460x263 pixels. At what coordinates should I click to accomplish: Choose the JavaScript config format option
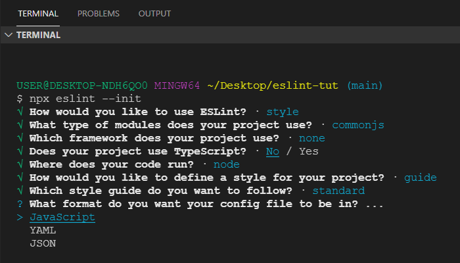point(62,217)
